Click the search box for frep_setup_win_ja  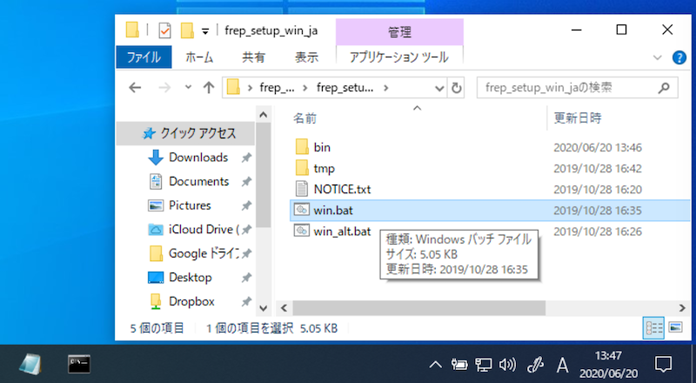click(570, 88)
